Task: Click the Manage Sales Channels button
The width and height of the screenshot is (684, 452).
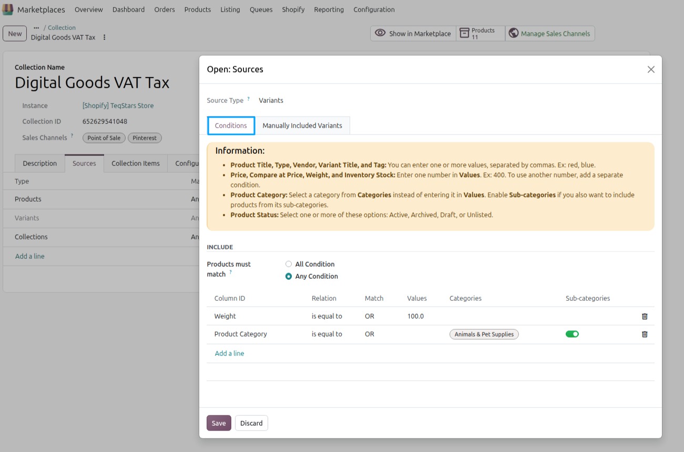Action: click(x=550, y=33)
